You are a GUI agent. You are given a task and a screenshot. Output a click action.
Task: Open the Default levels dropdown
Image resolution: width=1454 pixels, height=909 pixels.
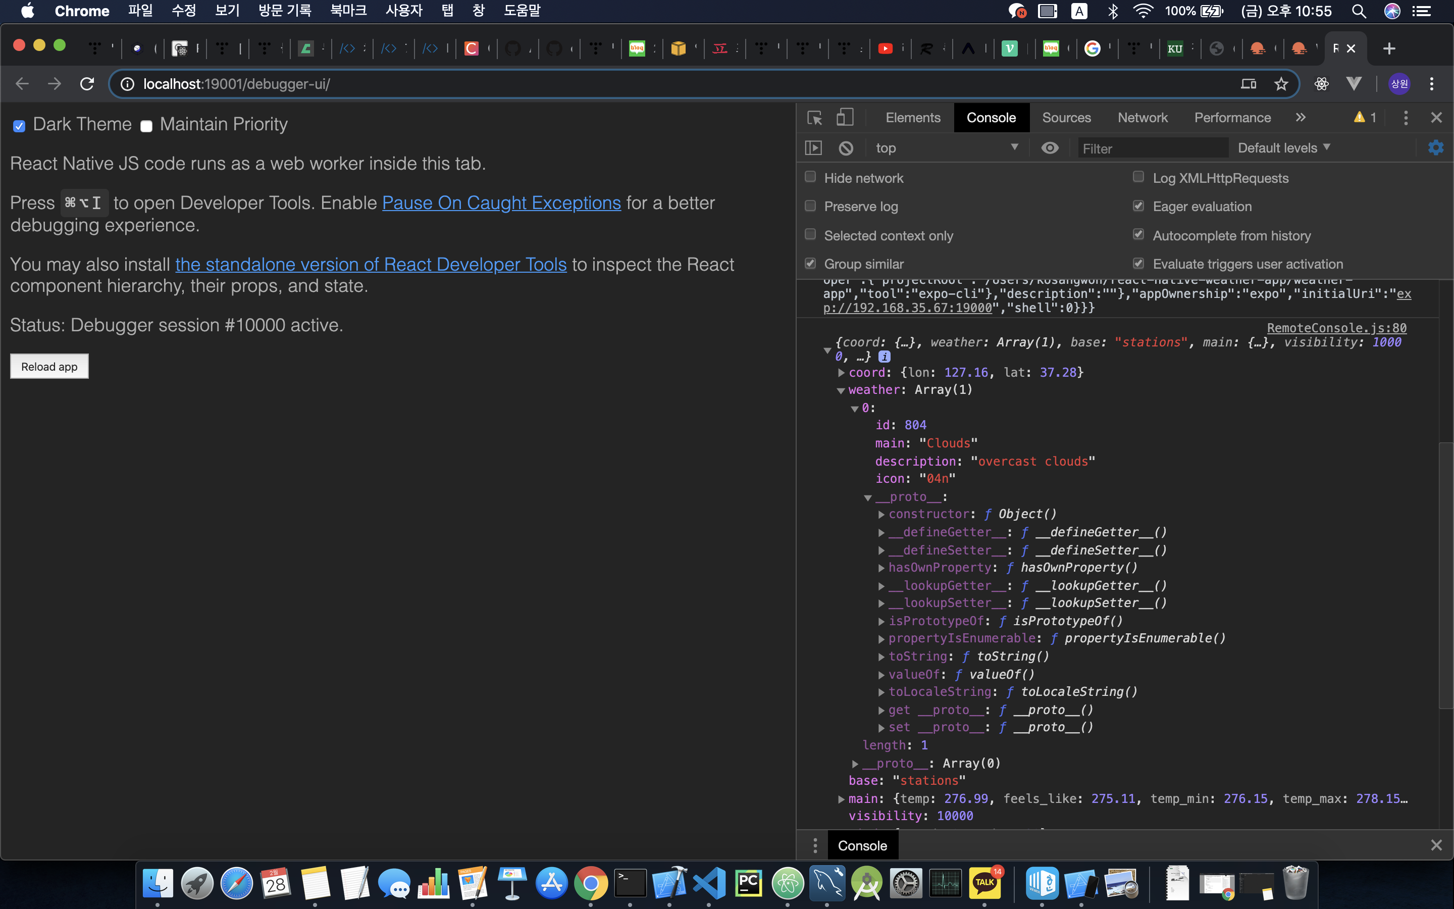point(1283,148)
